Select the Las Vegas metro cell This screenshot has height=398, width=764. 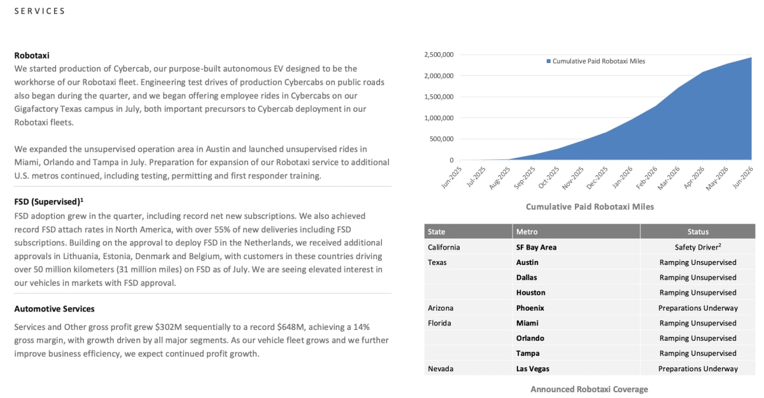[532, 369]
